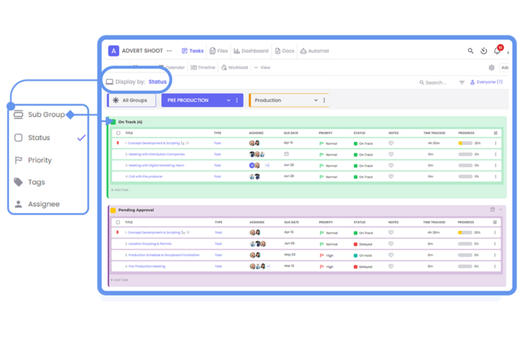Click the priority flag on Pre-Production Meeting
Viewport: 519px width, 337px height.
pyautogui.click(x=320, y=266)
